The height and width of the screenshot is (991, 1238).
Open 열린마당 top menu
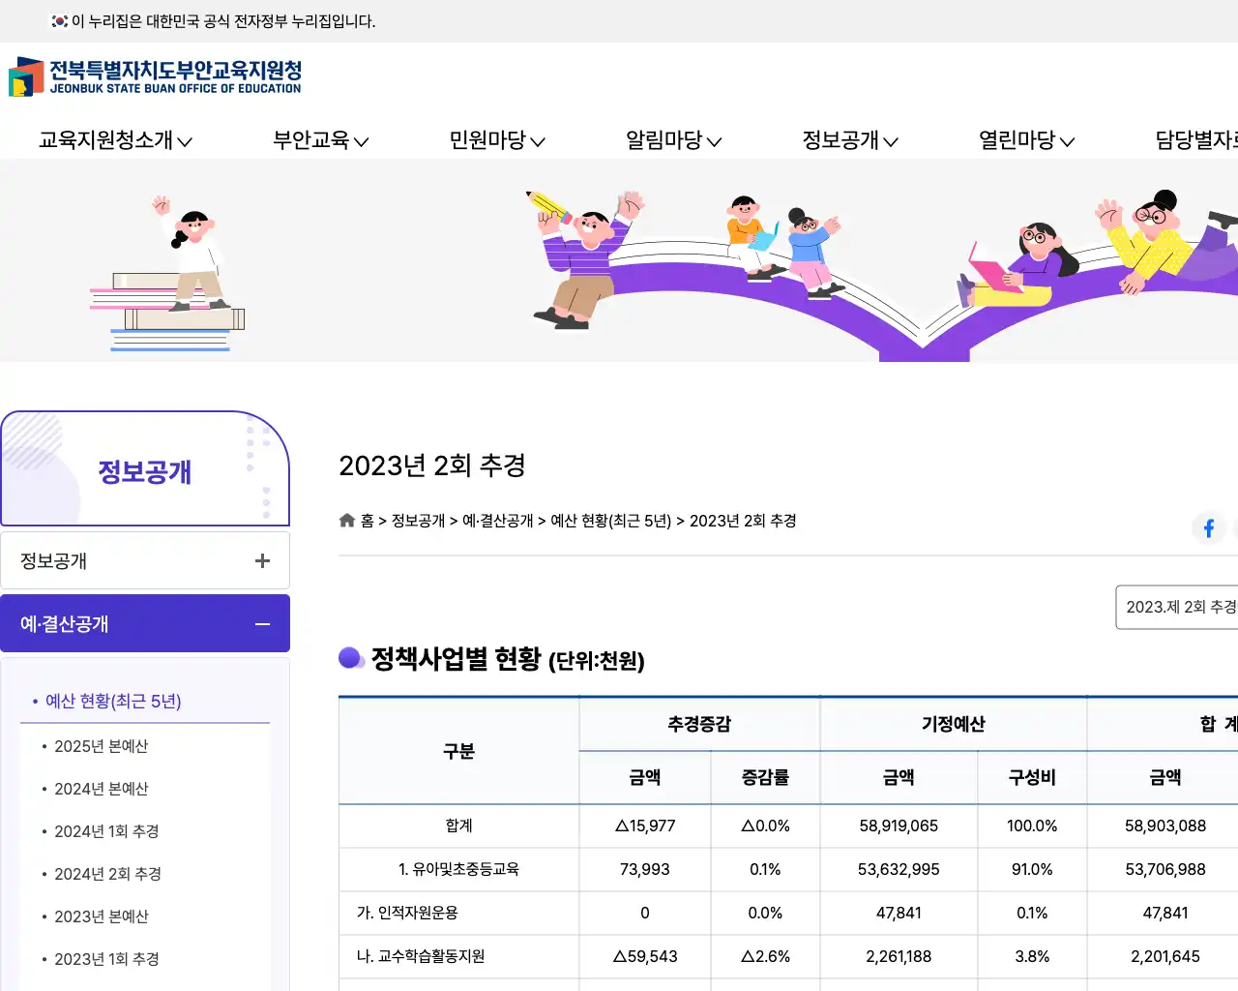(1027, 140)
